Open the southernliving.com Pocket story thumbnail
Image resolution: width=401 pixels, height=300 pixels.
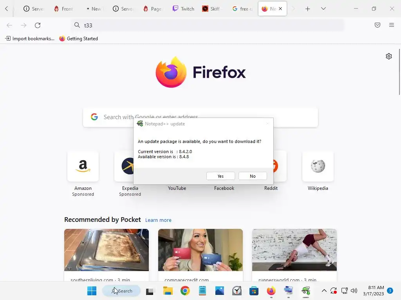tap(107, 250)
